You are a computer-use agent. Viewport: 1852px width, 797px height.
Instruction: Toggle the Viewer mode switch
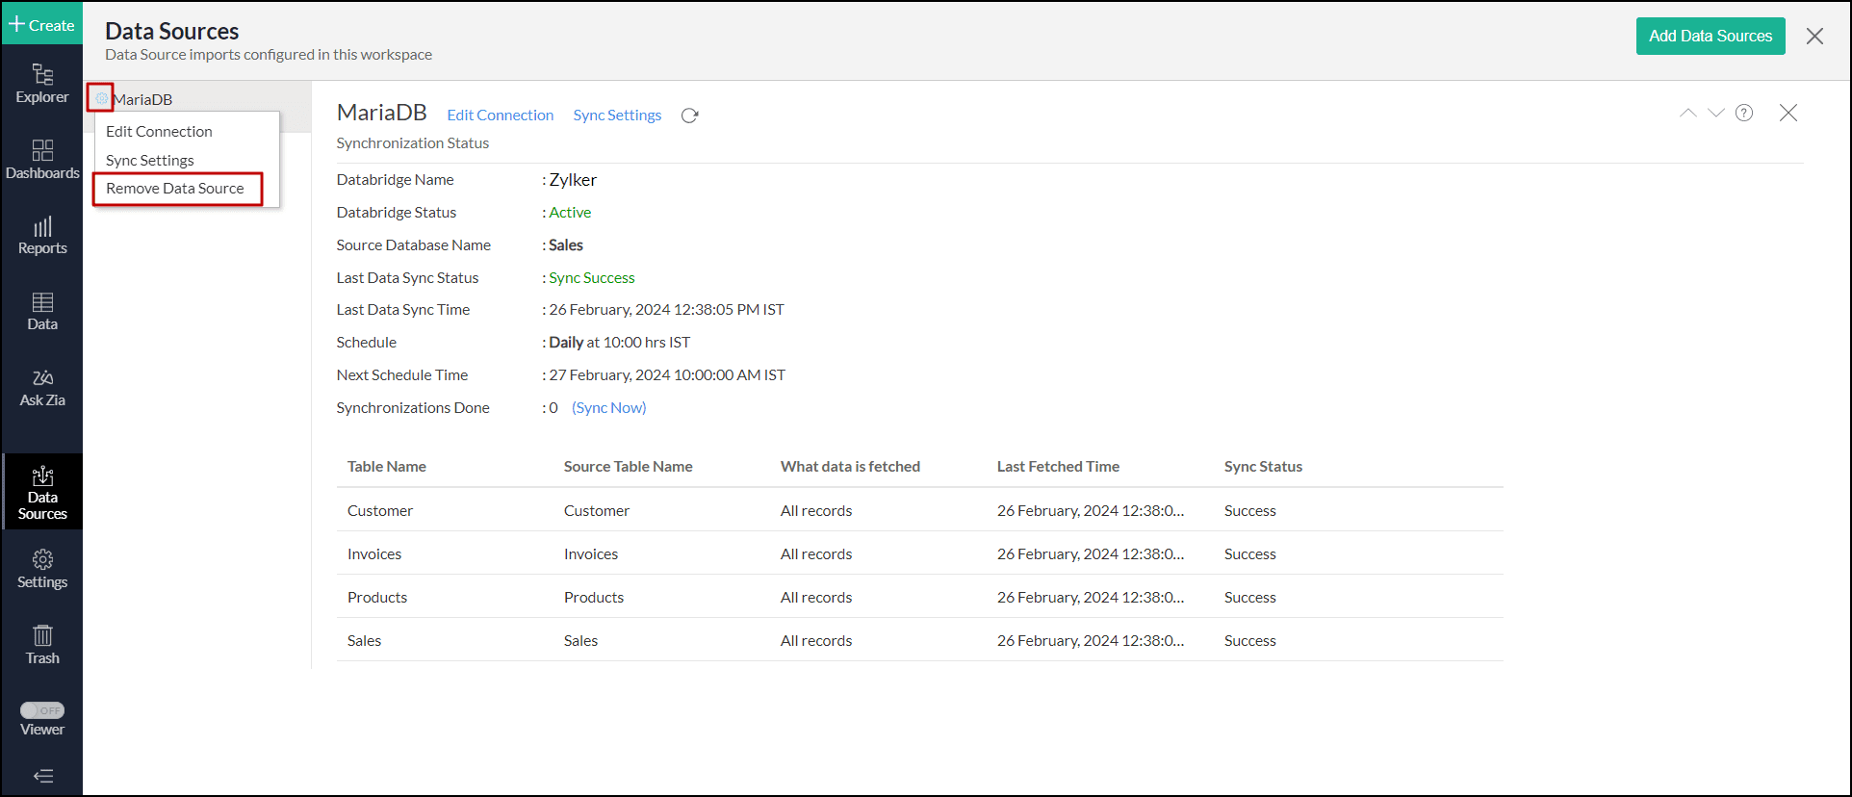(42, 710)
